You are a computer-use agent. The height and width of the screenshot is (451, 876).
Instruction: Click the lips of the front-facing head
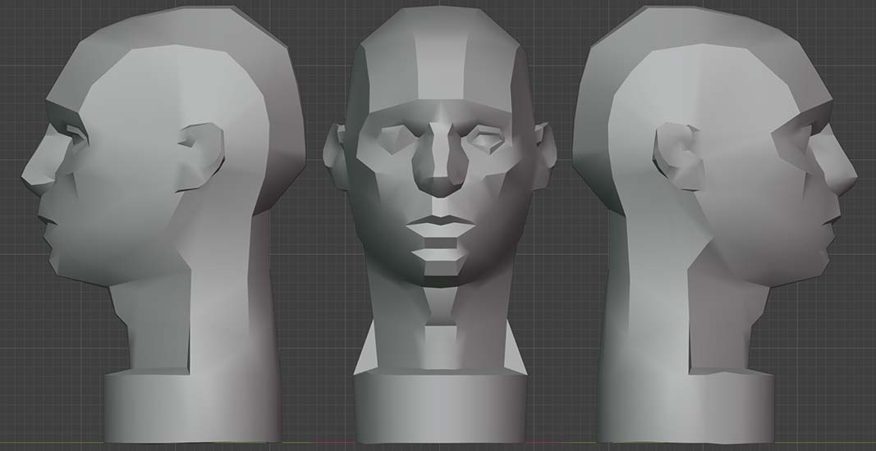(442, 225)
